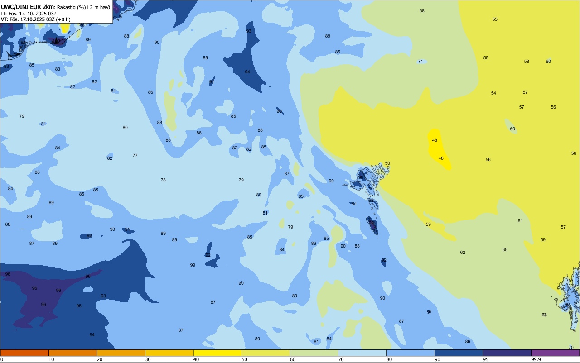Select the 90–95 dark blue legend swatch
This screenshot has height=363, width=580.
click(x=459, y=353)
